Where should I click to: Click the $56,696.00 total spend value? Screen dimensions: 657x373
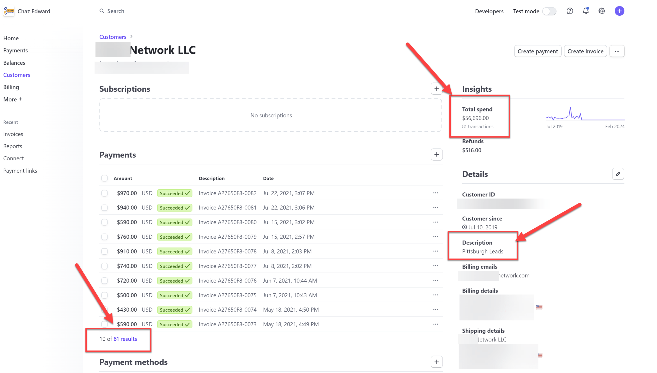(475, 118)
